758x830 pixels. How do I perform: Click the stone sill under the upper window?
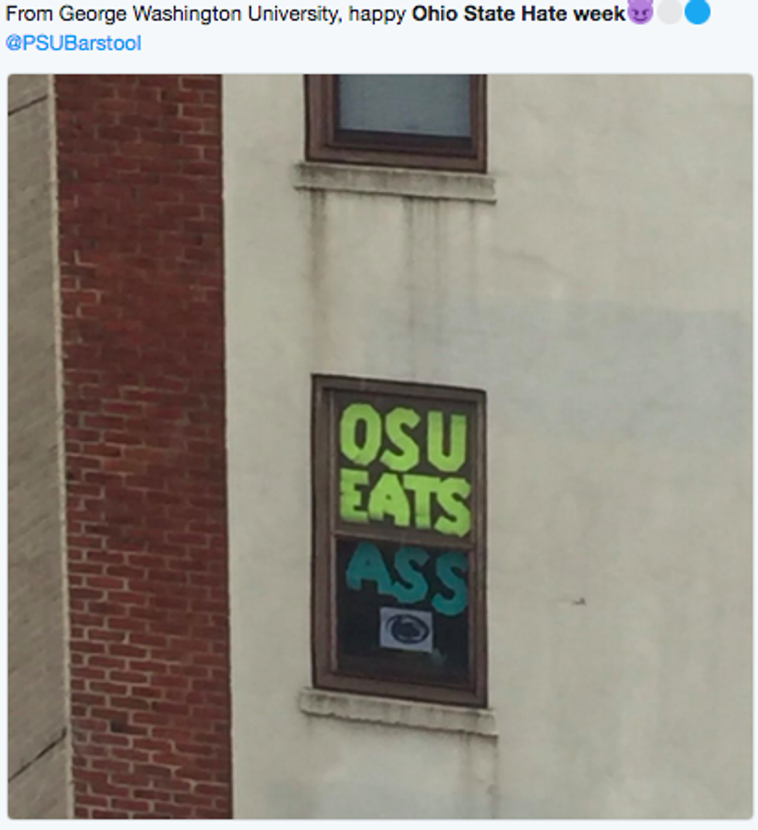pyautogui.click(x=394, y=181)
